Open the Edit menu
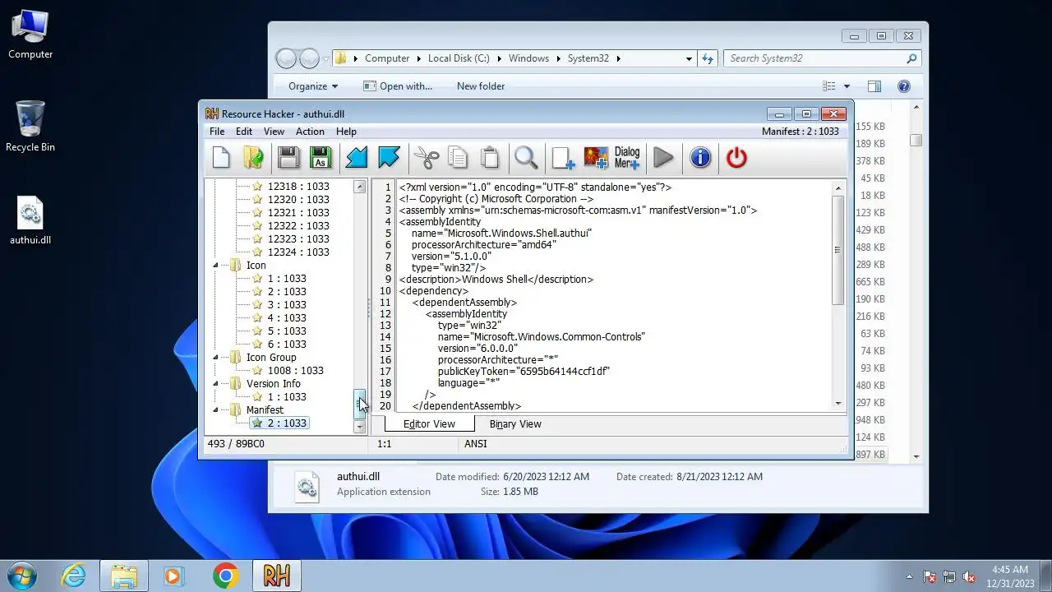 pyautogui.click(x=244, y=132)
